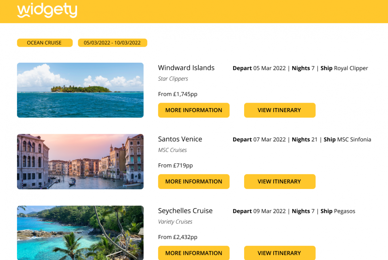Select the OCEAN CRUISE filter chip
The width and height of the screenshot is (388, 260).
(44, 42)
